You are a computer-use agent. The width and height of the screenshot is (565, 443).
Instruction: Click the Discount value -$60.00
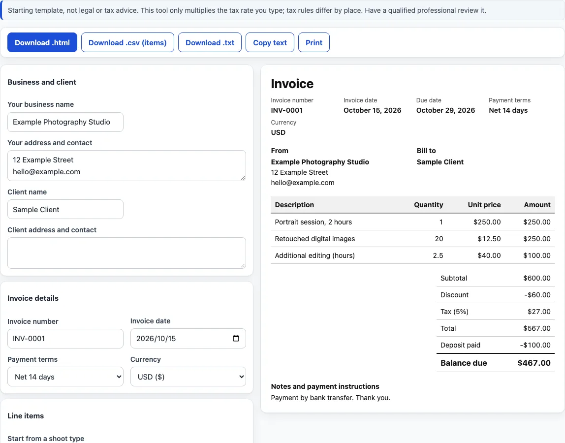(x=537, y=295)
